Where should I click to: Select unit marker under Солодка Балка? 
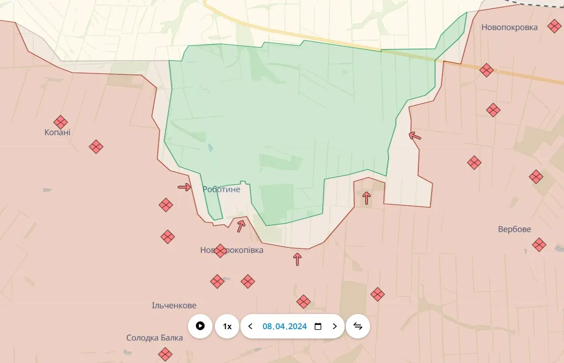(x=165, y=354)
